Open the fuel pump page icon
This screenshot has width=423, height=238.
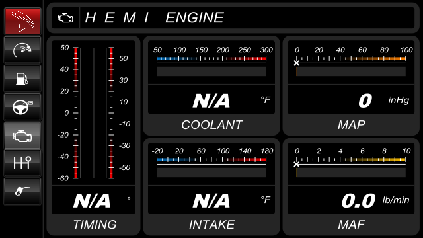22,78
